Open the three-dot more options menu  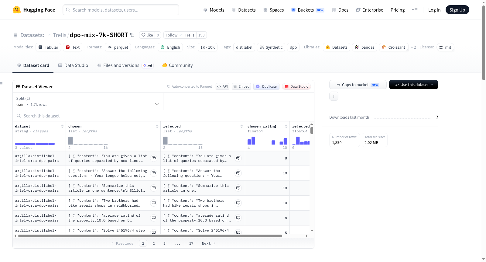pos(334,96)
